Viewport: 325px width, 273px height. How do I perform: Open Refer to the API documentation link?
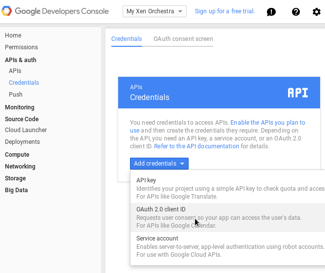coord(196,146)
